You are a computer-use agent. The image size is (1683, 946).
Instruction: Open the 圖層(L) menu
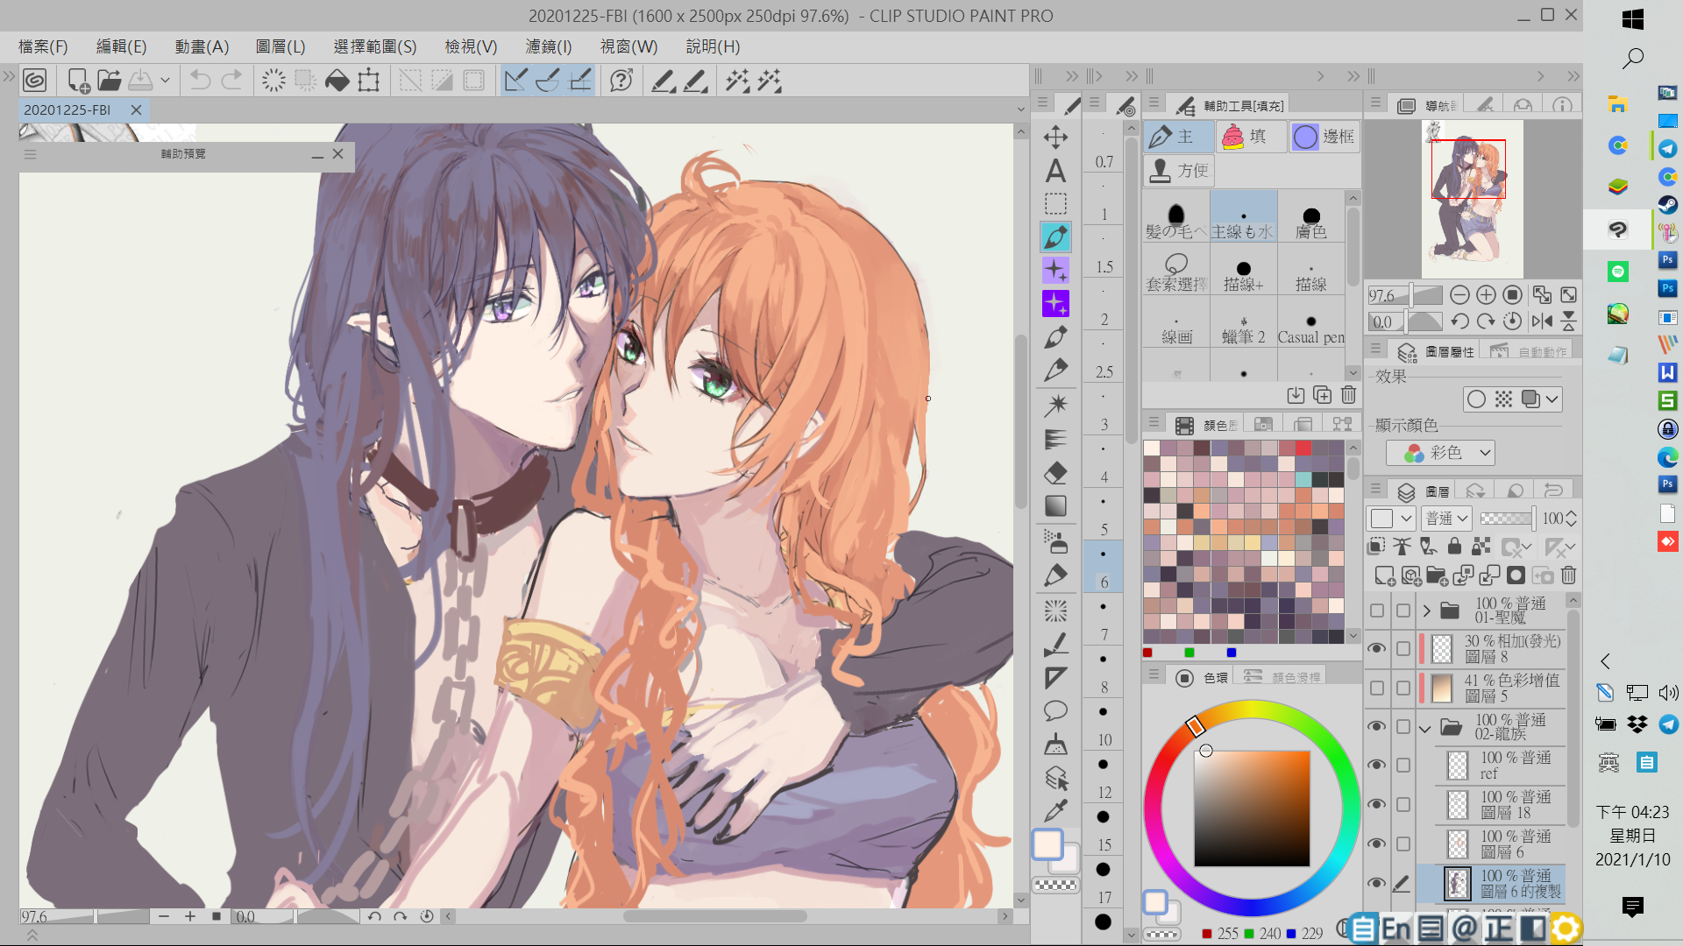(x=280, y=46)
